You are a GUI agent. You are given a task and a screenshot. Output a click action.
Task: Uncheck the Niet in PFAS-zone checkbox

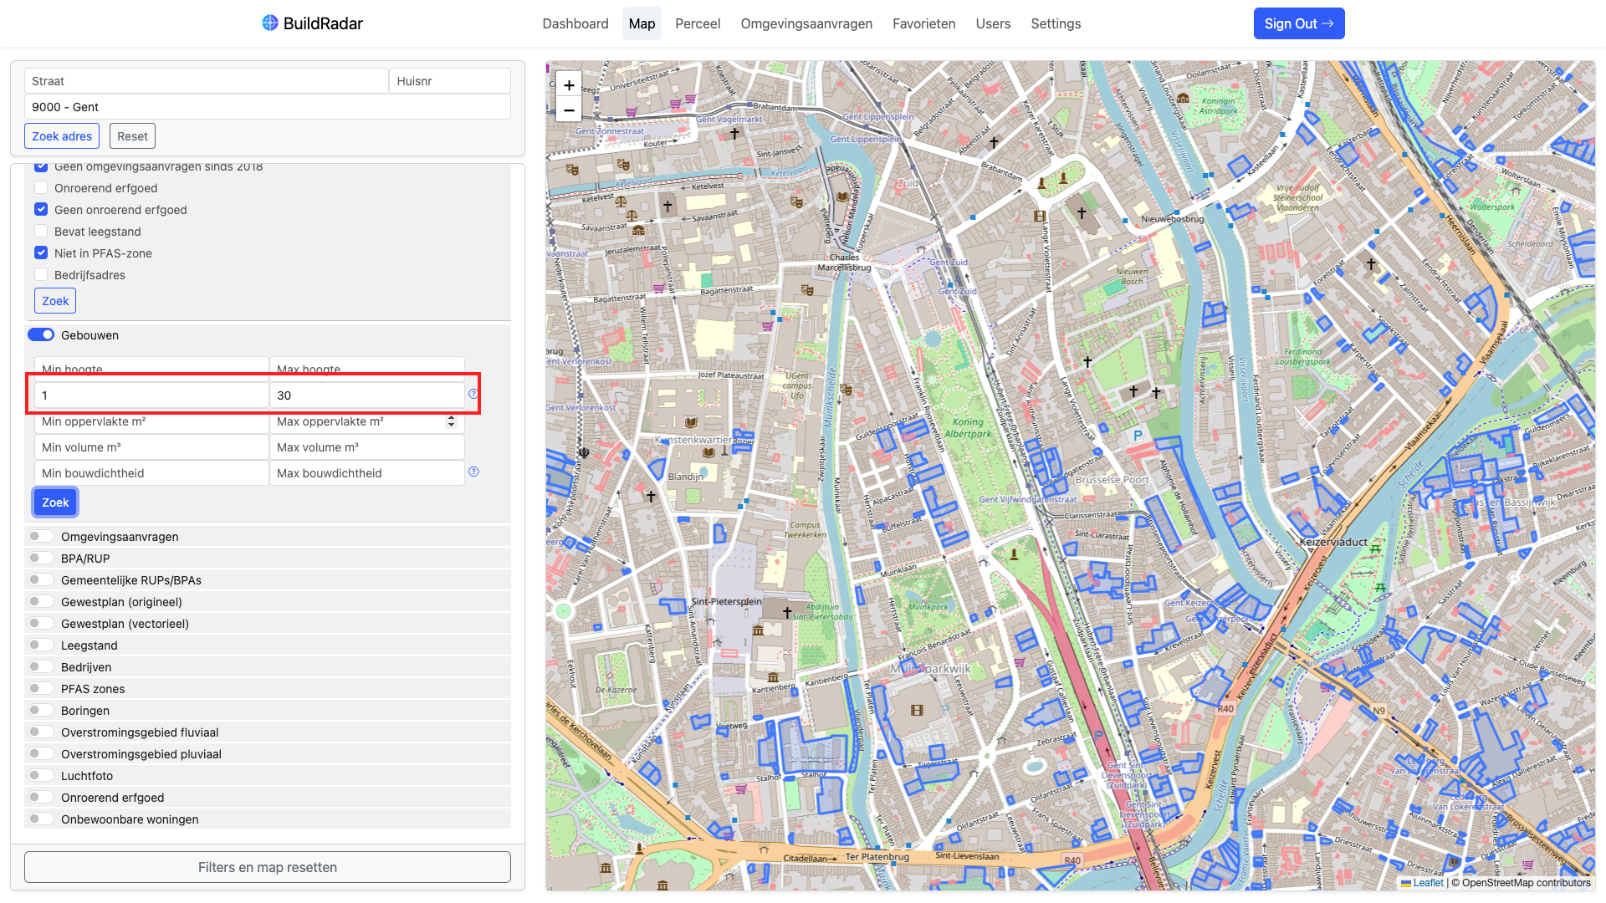point(41,253)
